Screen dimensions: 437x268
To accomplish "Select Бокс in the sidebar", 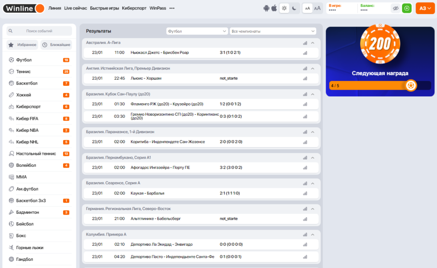I will [39, 236].
